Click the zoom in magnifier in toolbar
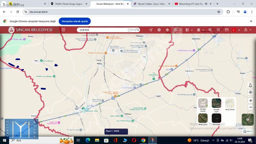The width and height of the screenshot is (256, 144). 210,30
